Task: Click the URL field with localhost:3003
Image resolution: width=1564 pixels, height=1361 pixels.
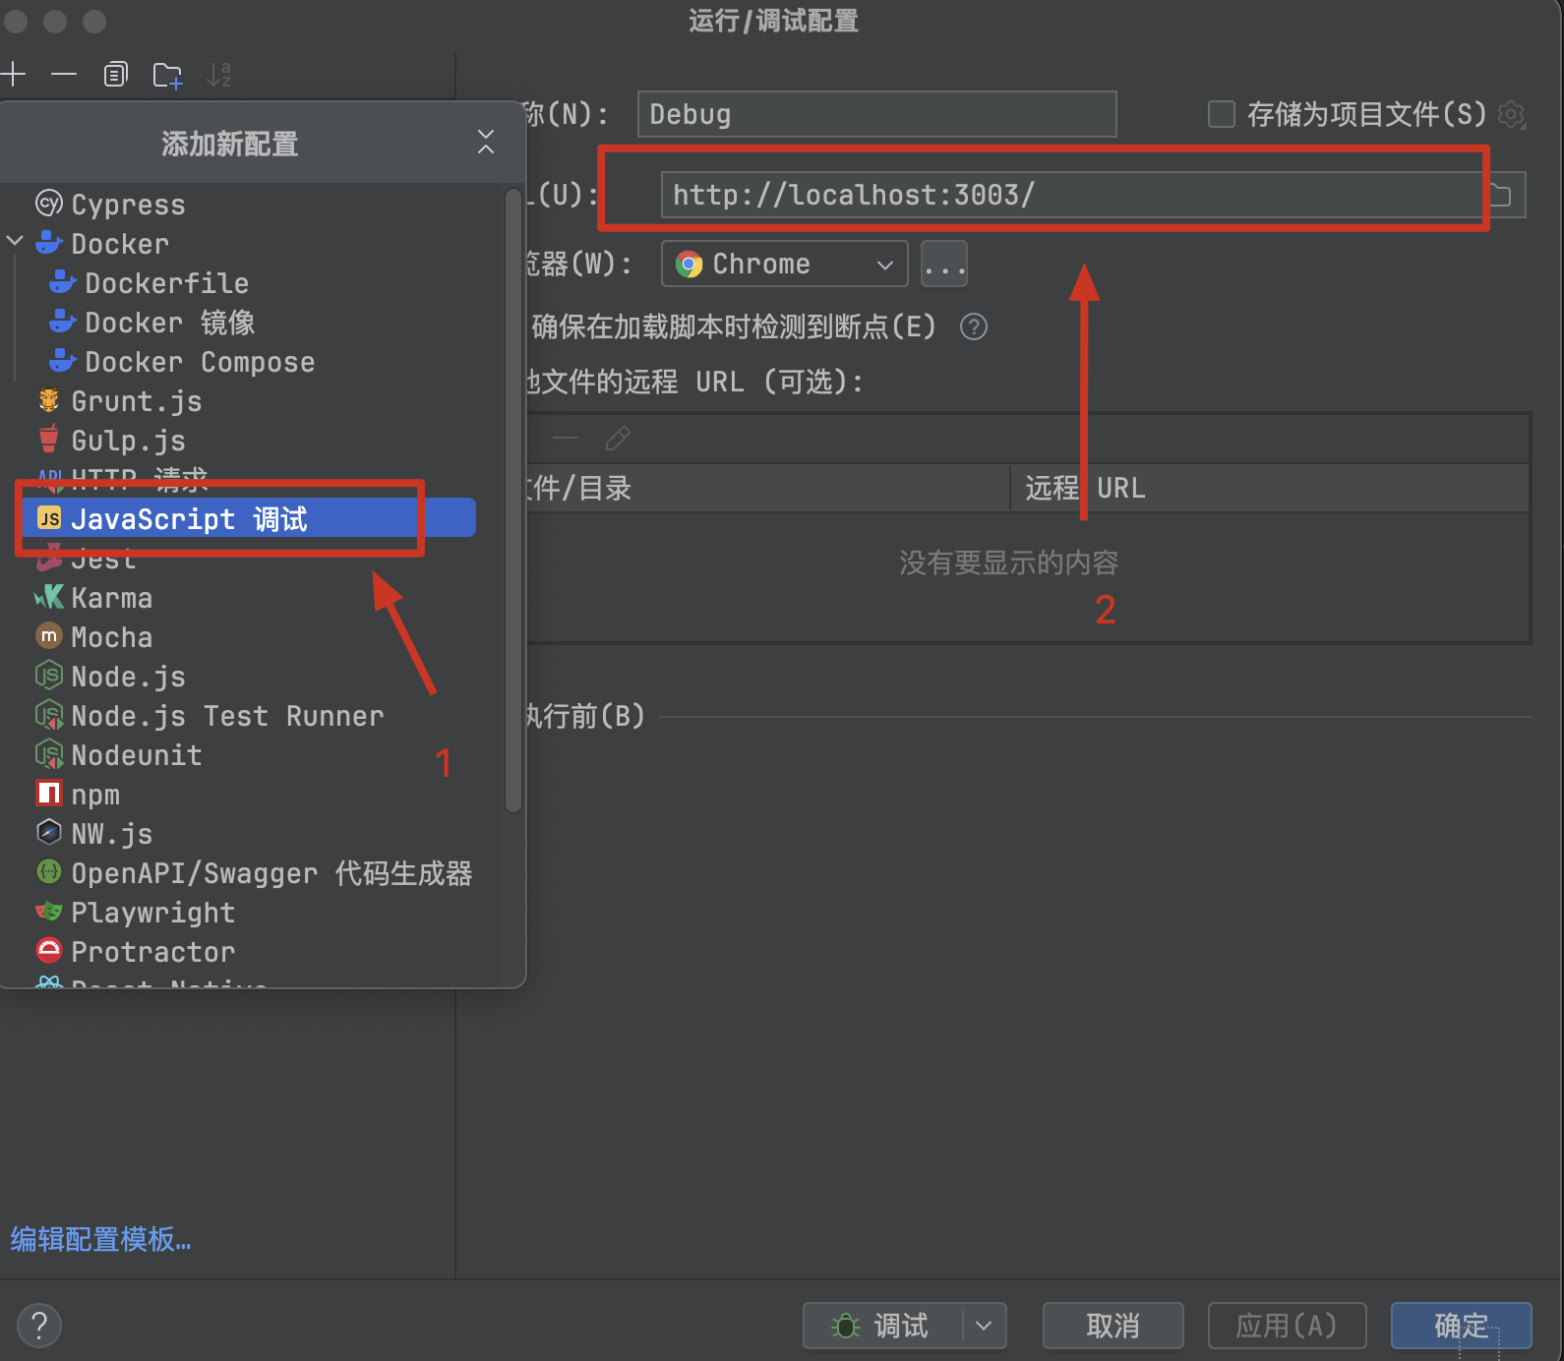Action: point(1070,195)
